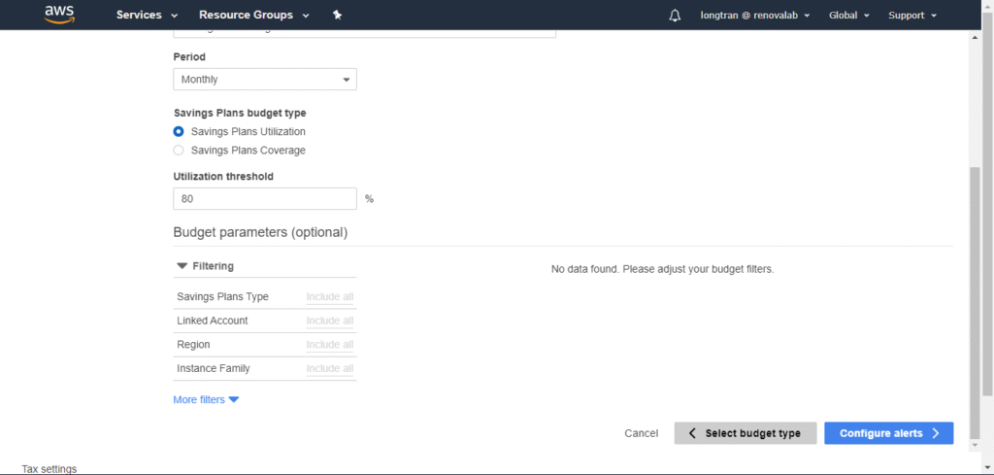Open the Period Monthly dropdown
The height and width of the screenshot is (475, 994).
pyautogui.click(x=265, y=80)
